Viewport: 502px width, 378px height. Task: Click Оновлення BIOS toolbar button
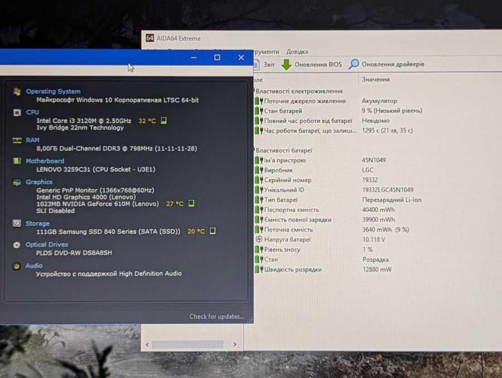coord(311,64)
